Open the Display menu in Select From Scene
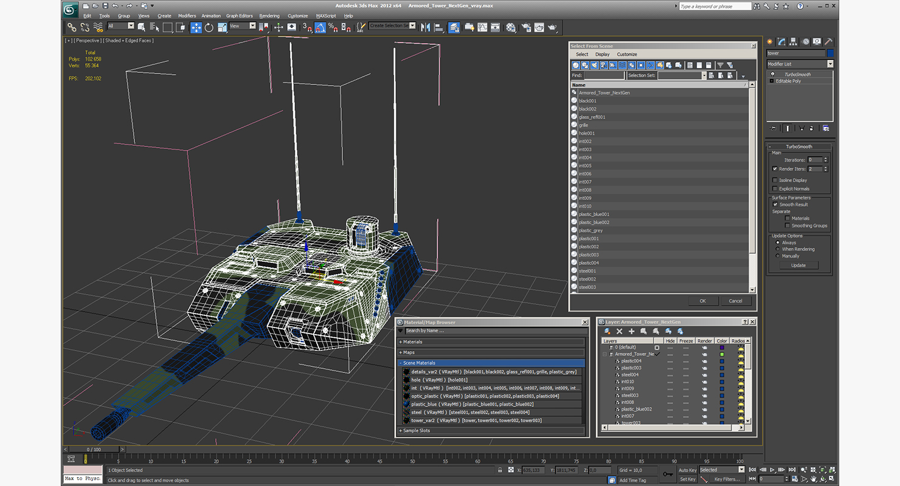 point(602,54)
